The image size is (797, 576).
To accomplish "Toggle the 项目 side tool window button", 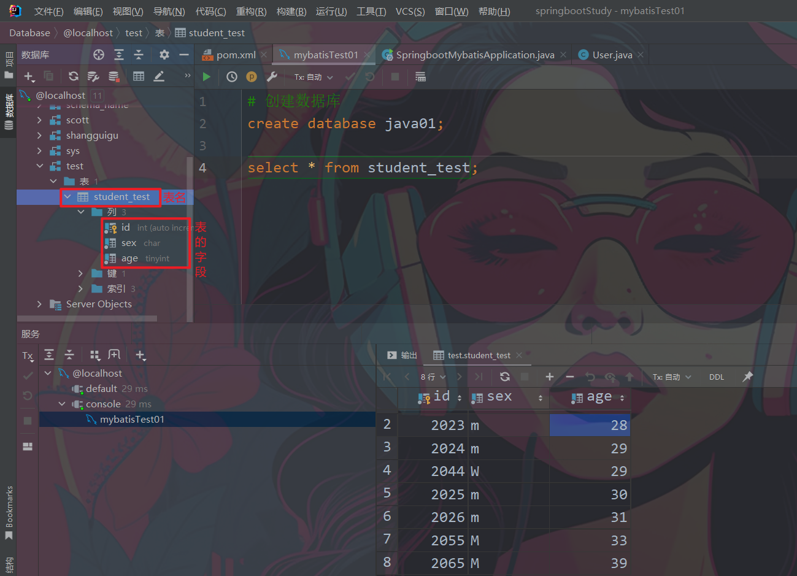I will [x=9, y=66].
